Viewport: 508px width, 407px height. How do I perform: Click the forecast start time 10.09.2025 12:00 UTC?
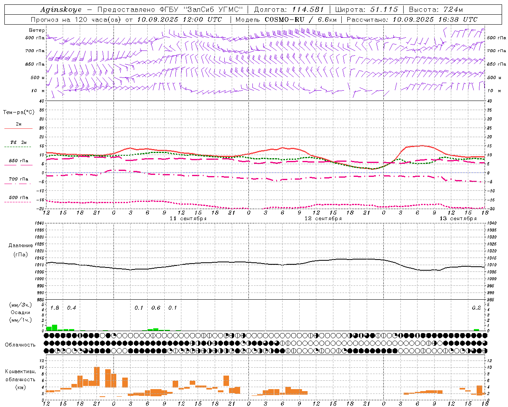tap(179, 19)
